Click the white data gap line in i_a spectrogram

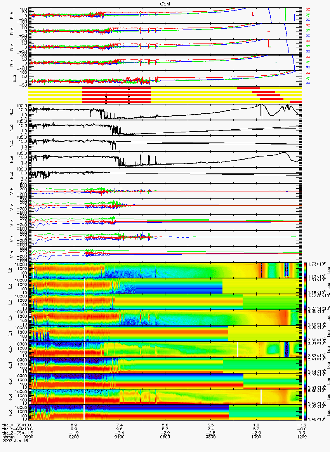[x=85, y=334]
